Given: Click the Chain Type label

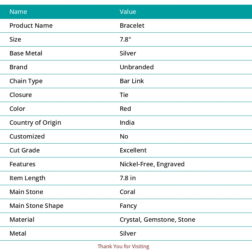Looking at the screenshot, I should point(26,81).
